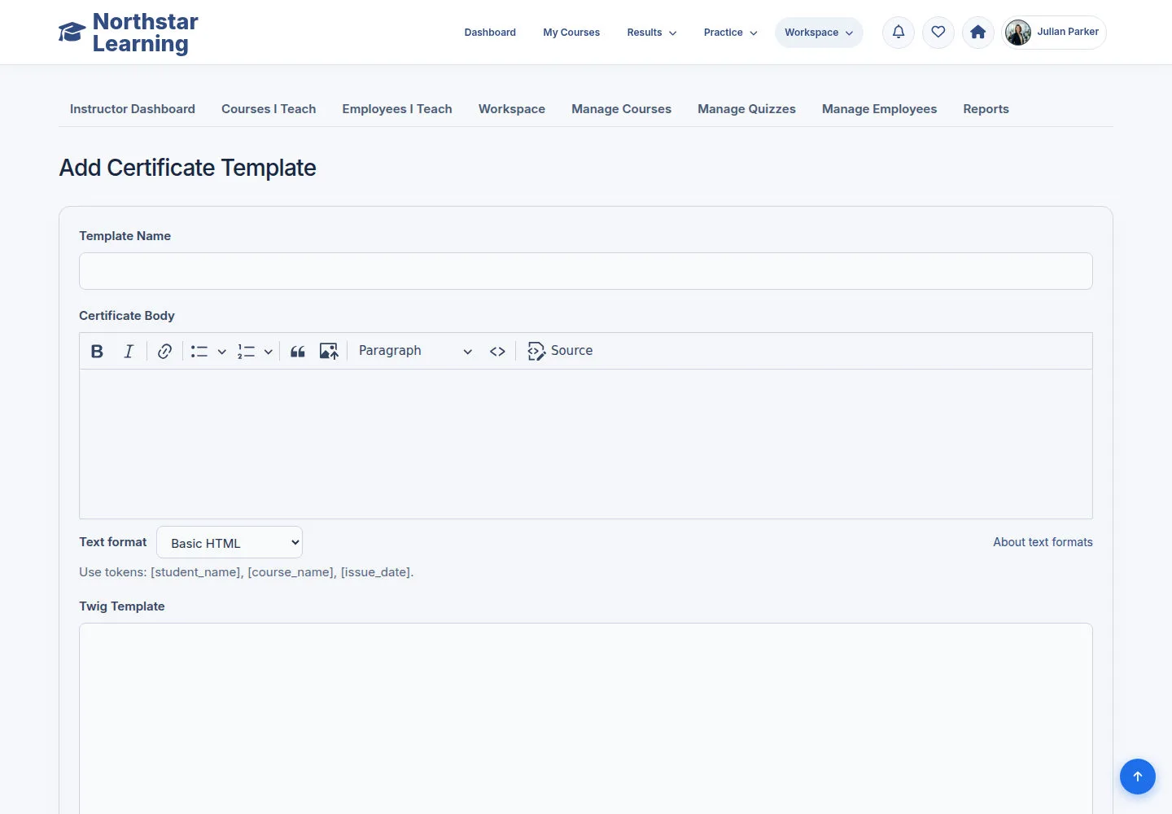Open the notifications bell
The width and height of the screenshot is (1172, 814).
pos(899,33)
